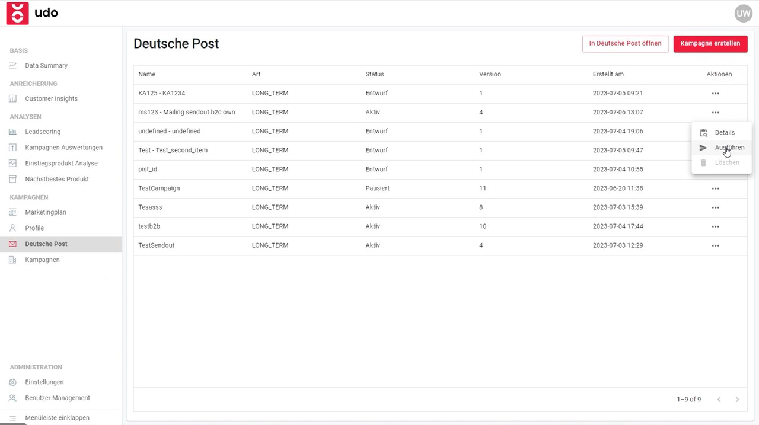Click the 2023-06-20 11:38 date cell
The width and height of the screenshot is (759, 425).
click(618, 188)
